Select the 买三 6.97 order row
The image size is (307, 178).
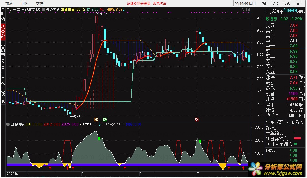click(x=285, y=61)
